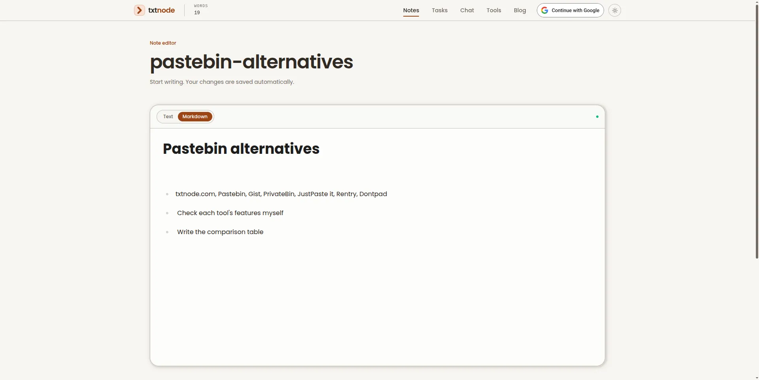
Task: Click the green saved-status dot
Action: click(x=597, y=117)
